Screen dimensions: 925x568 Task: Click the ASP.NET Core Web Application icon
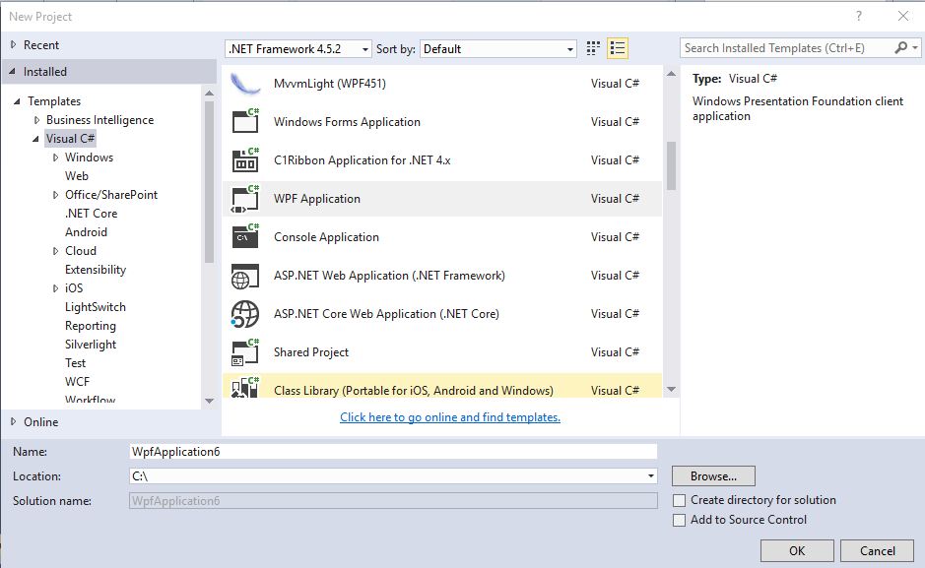[245, 314]
